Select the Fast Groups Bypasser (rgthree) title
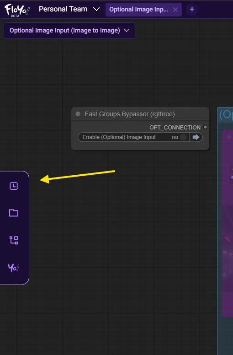 point(130,114)
